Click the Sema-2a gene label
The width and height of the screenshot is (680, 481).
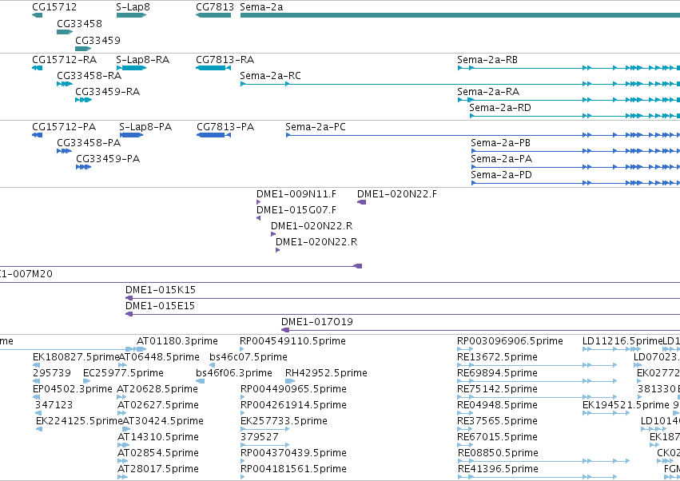point(261,7)
